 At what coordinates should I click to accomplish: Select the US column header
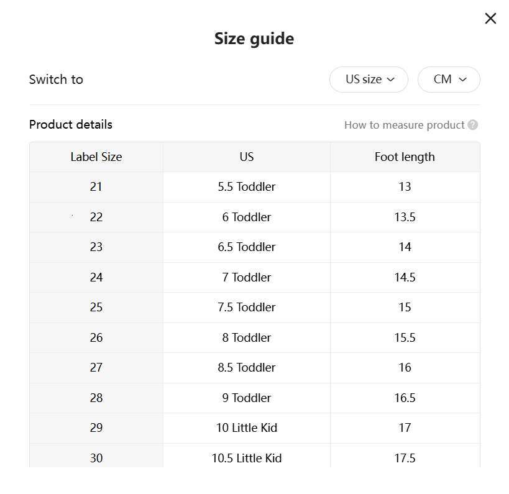247,157
